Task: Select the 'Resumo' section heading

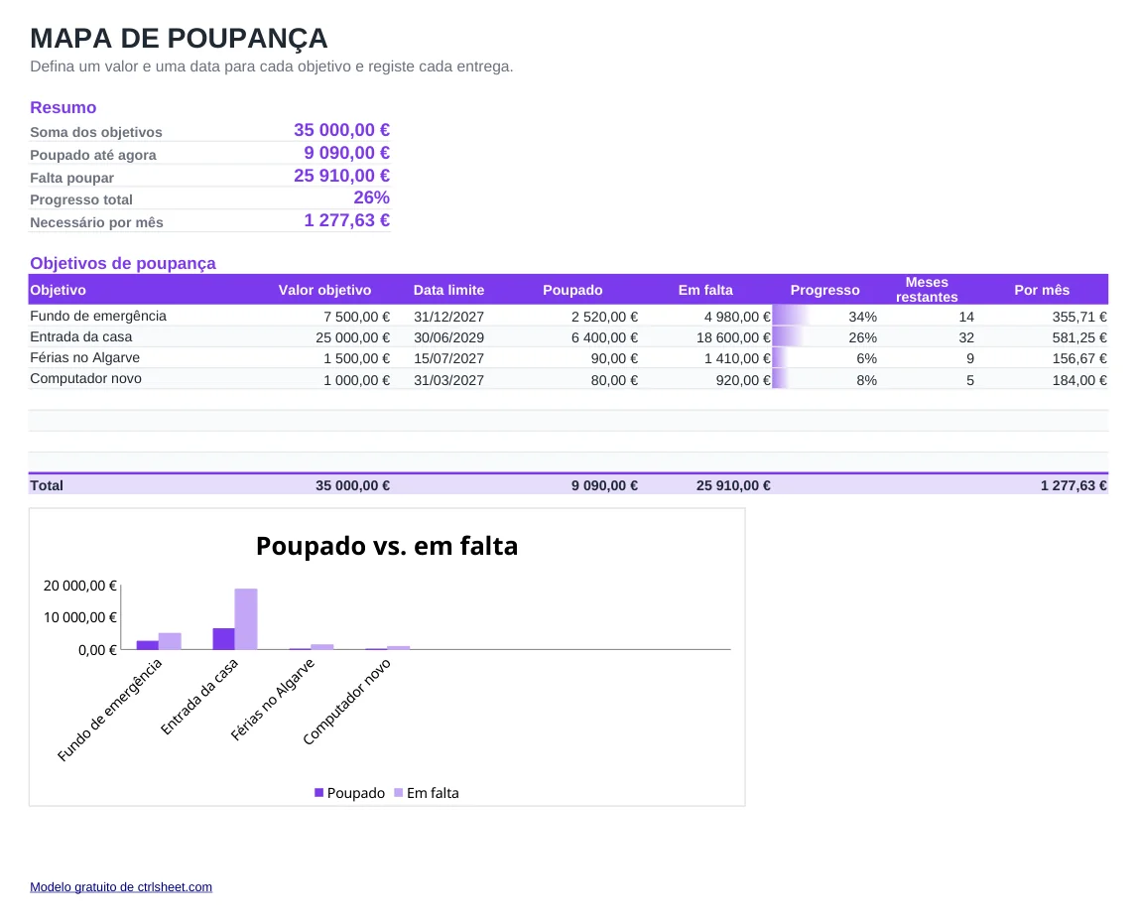Action: (63, 107)
